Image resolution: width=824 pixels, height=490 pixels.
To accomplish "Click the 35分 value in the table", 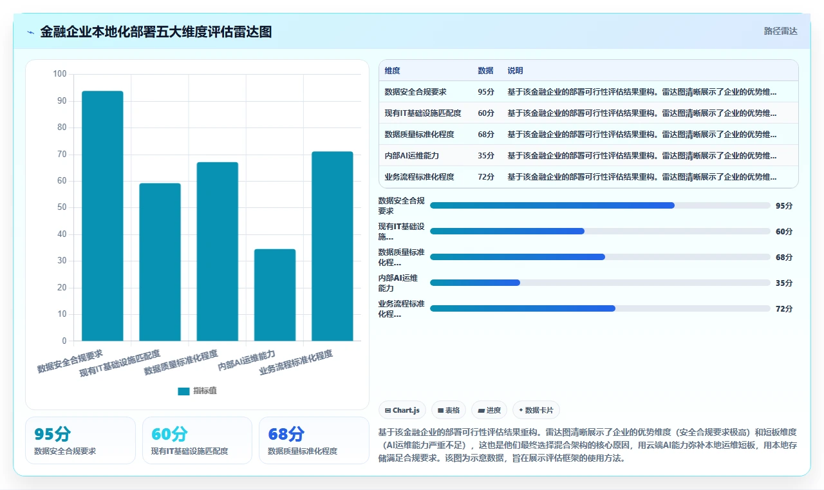I will 486,155.
